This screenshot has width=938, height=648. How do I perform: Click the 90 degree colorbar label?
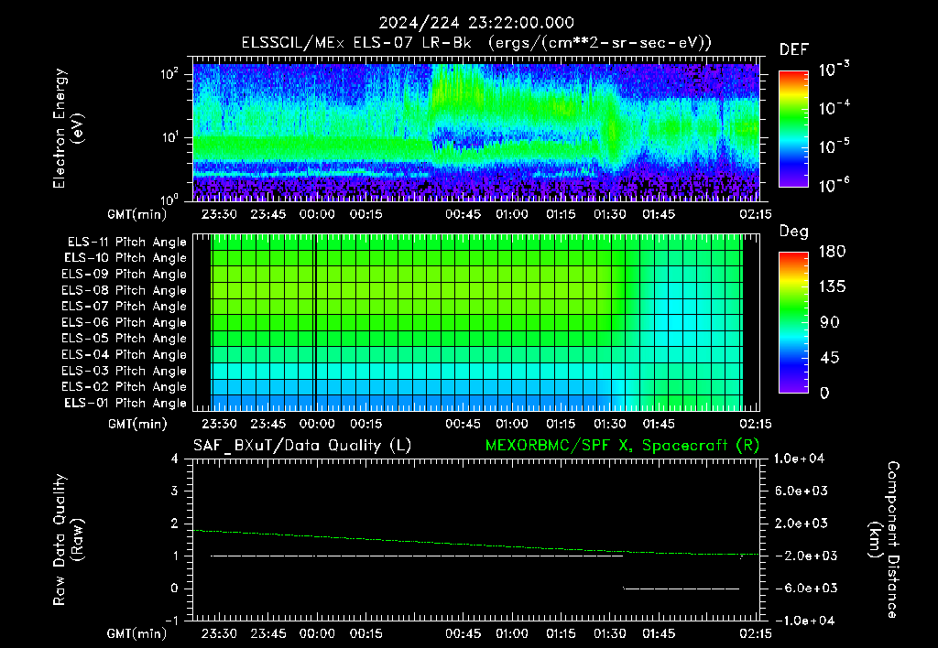point(830,322)
